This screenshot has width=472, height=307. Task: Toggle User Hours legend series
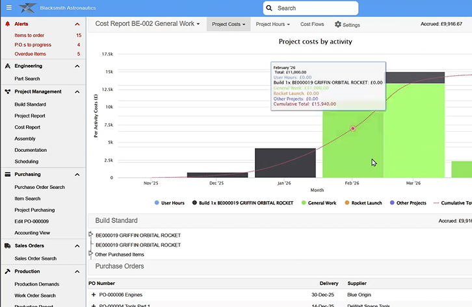(x=170, y=203)
